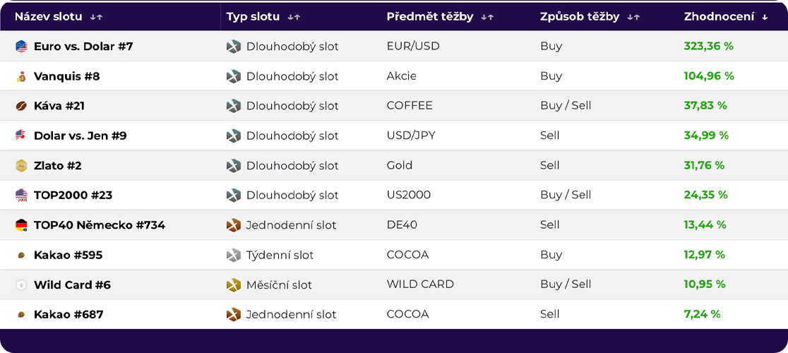Click the coffee bean icon for Káva #21
Image resolution: width=788 pixels, height=353 pixels.
21,106
